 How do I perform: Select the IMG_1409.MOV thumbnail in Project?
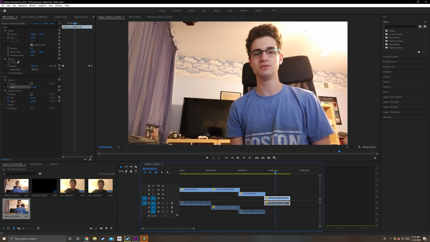tap(72, 186)
